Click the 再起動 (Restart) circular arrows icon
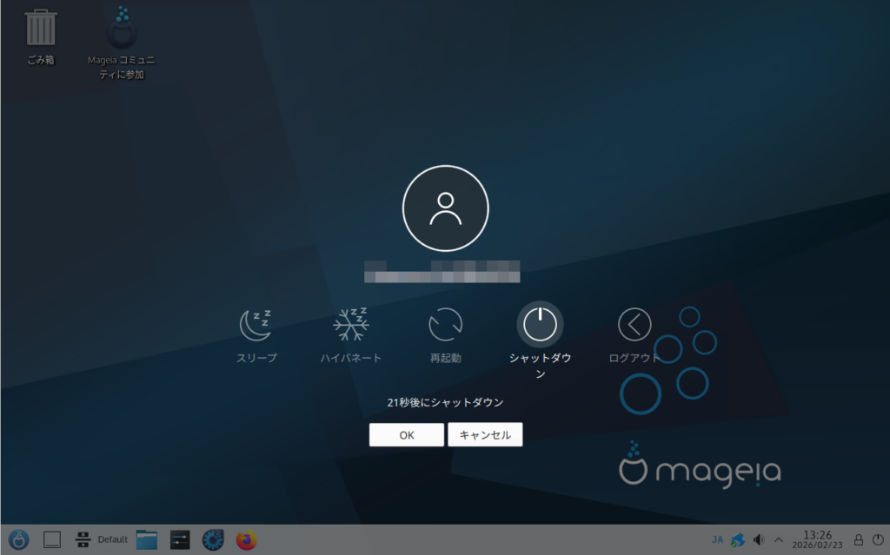This screenshot has width=890, height=555. pyautogui.click(x=445, y=325)
